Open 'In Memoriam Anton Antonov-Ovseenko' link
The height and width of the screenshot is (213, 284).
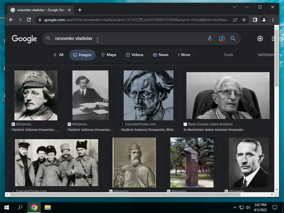pos(213,130)
